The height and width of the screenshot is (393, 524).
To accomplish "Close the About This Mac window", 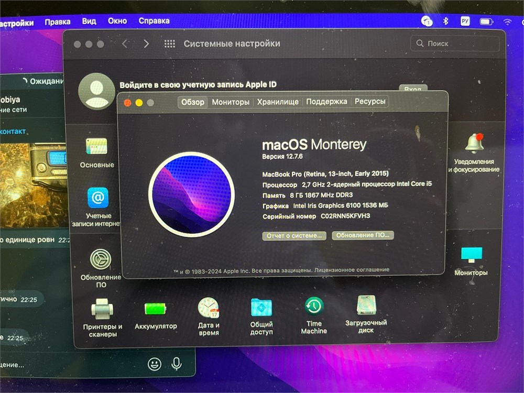I will click(x=127, y=103).
